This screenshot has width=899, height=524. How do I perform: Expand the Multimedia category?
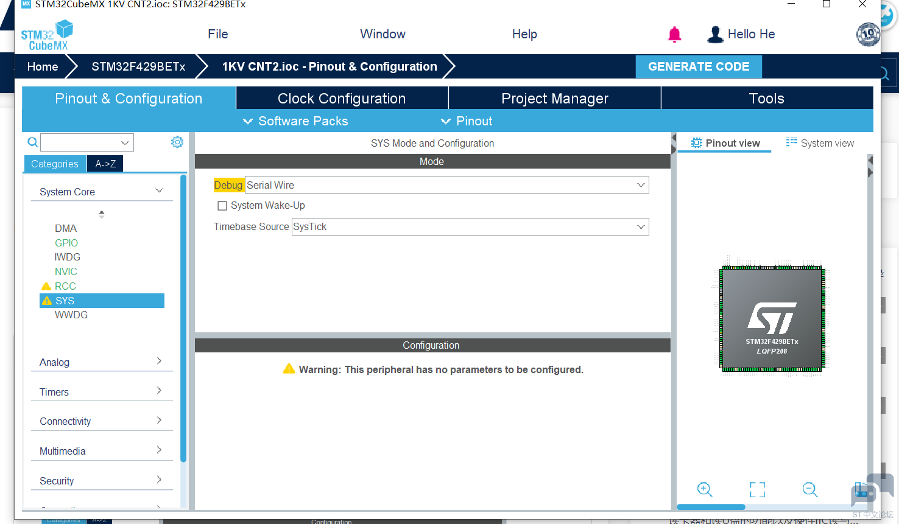[102, 451]
